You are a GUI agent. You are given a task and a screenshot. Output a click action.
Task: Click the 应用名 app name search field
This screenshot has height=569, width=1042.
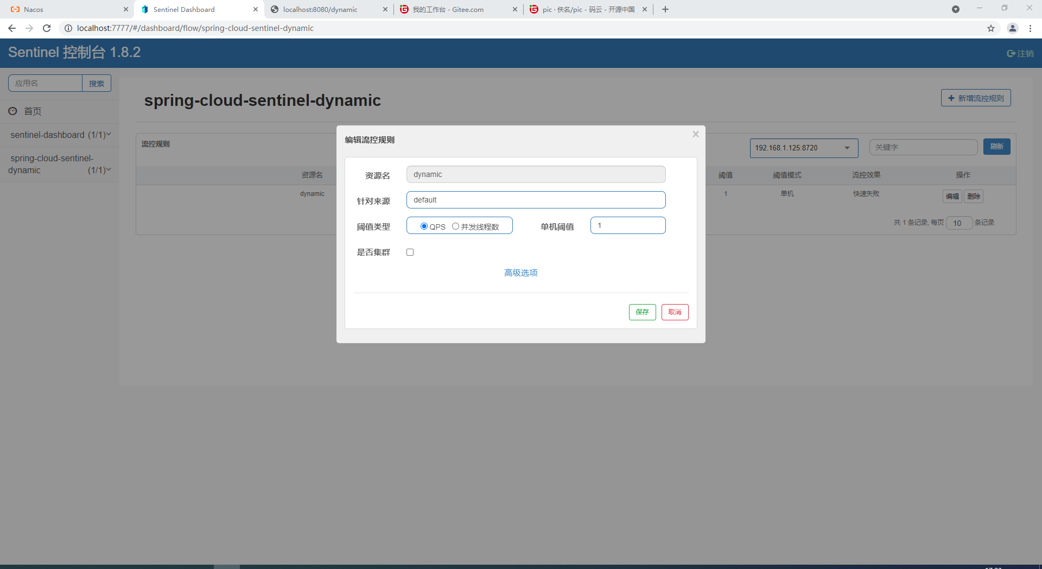(45, 83)
